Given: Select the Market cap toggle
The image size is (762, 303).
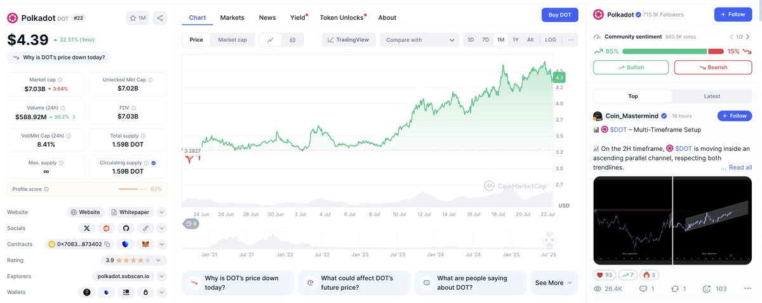Looking at the screenshot, I should click(232, 39).
